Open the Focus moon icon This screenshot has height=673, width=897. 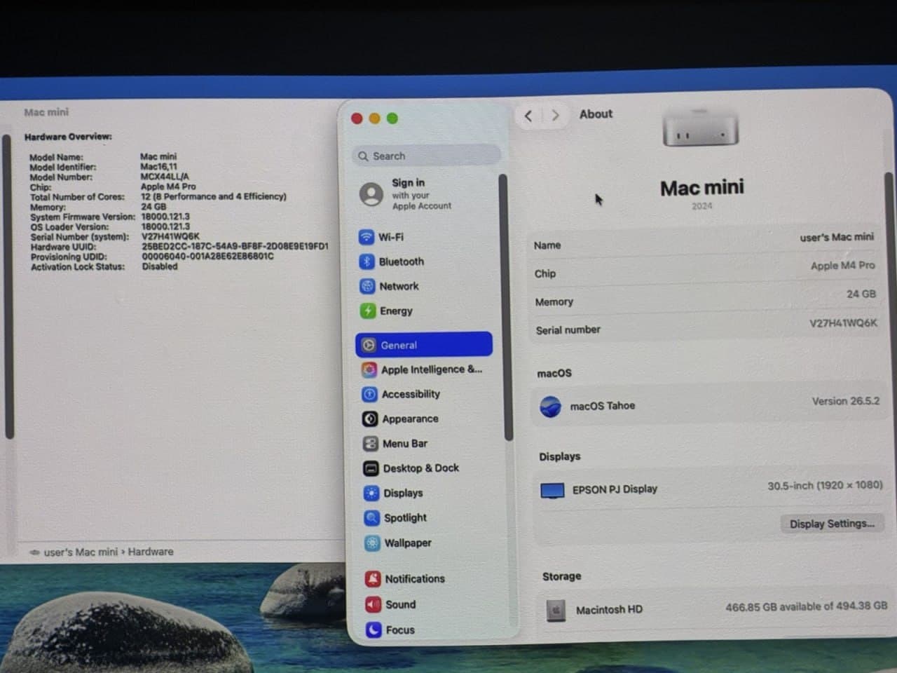tap(374, 630)
